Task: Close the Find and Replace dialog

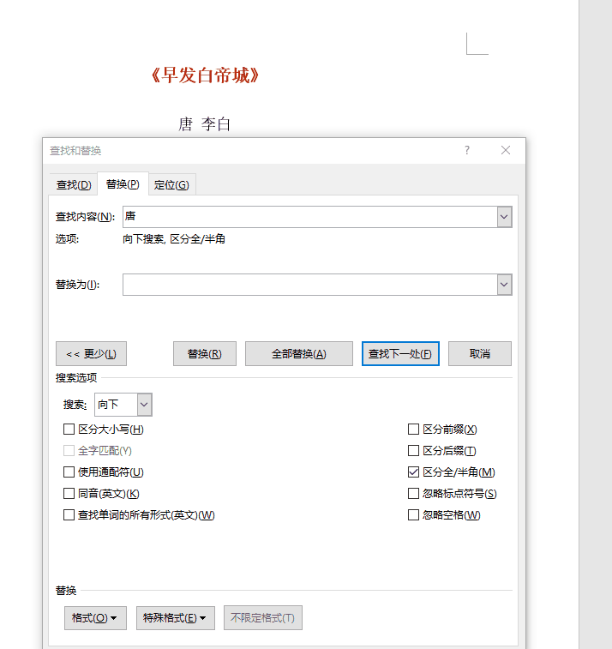Action: pyautogui.click(x=505, y=150)
